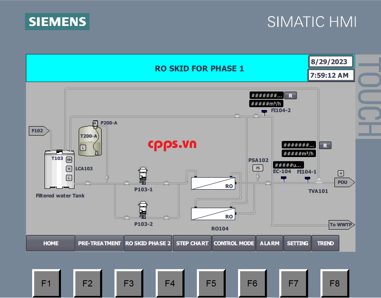The height and width of the screenshot is (298, 381).
Task: Select the T200-A chemical tank icon
Action: 91,141
